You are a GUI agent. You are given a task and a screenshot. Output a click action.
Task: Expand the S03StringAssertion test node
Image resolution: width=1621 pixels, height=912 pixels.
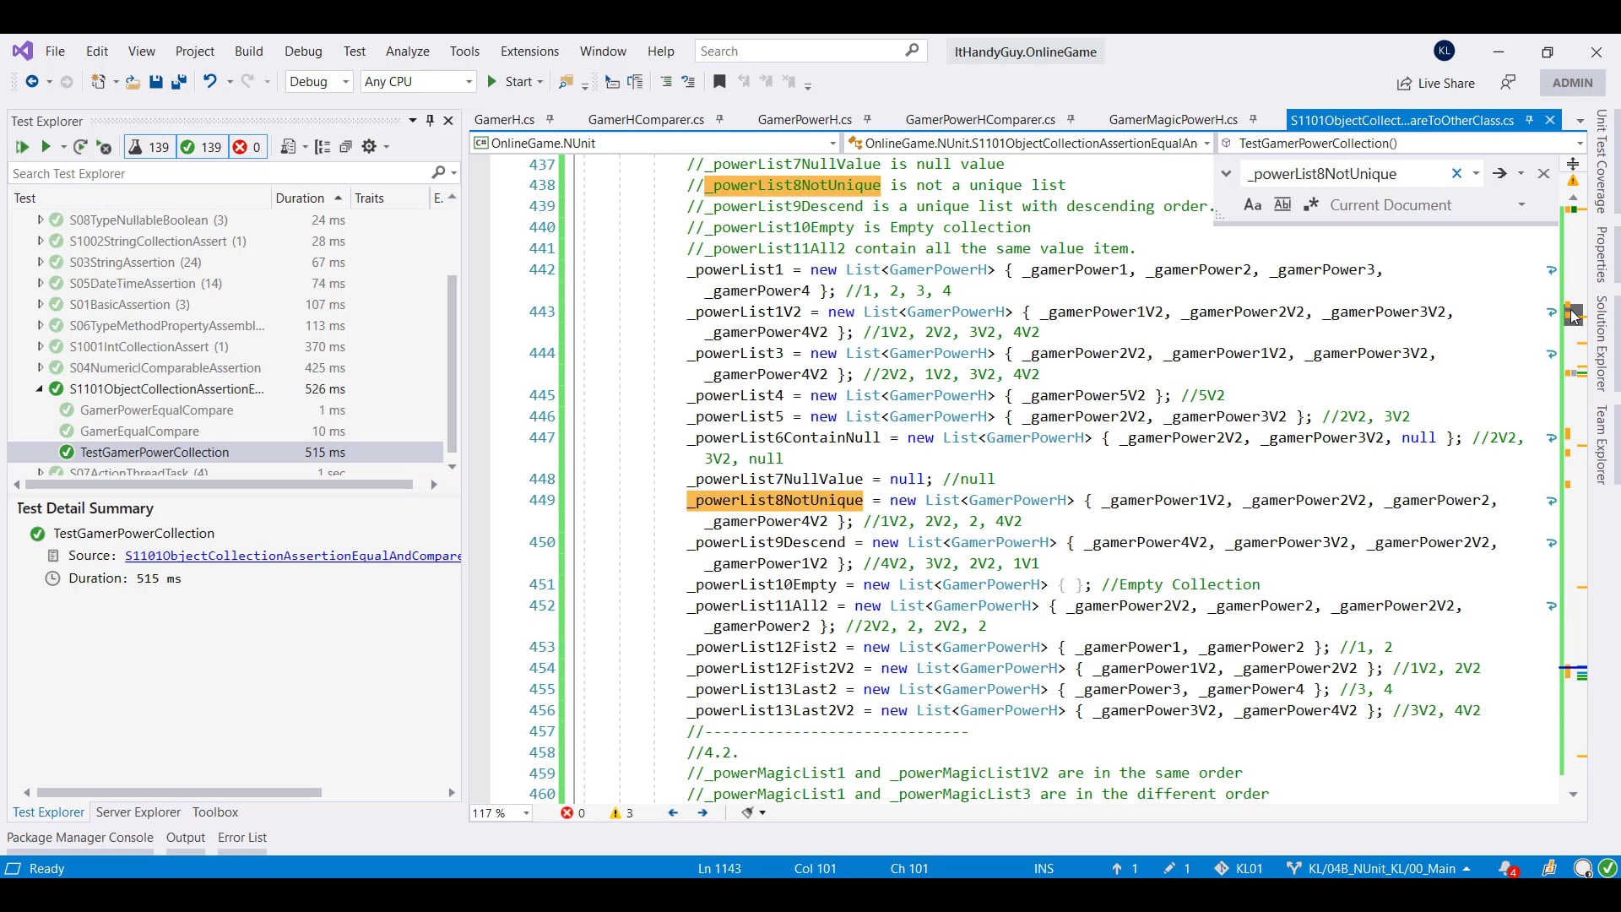[x=40, y=263]
